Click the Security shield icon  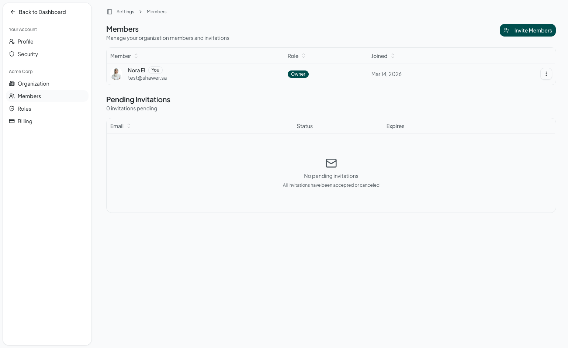click(x=12, y=54)
